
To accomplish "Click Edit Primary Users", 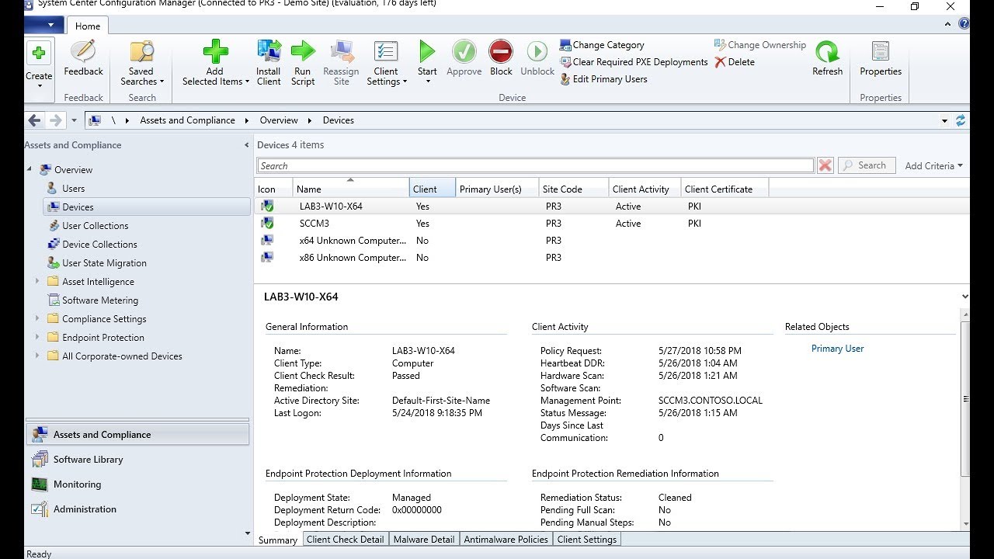I will click(603, 79).
